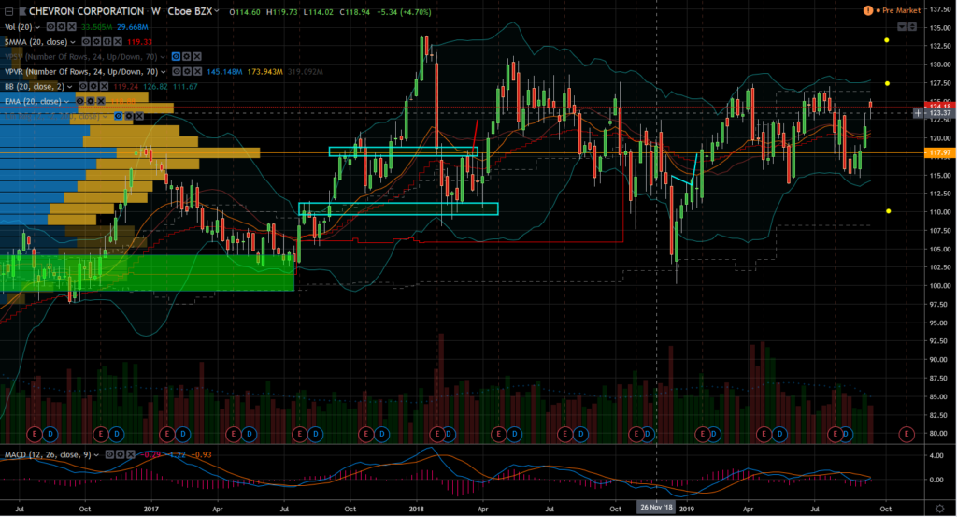The image size is (957, 517).
Task: Click the 2018 label on the time axis
Action: point(416,509)
